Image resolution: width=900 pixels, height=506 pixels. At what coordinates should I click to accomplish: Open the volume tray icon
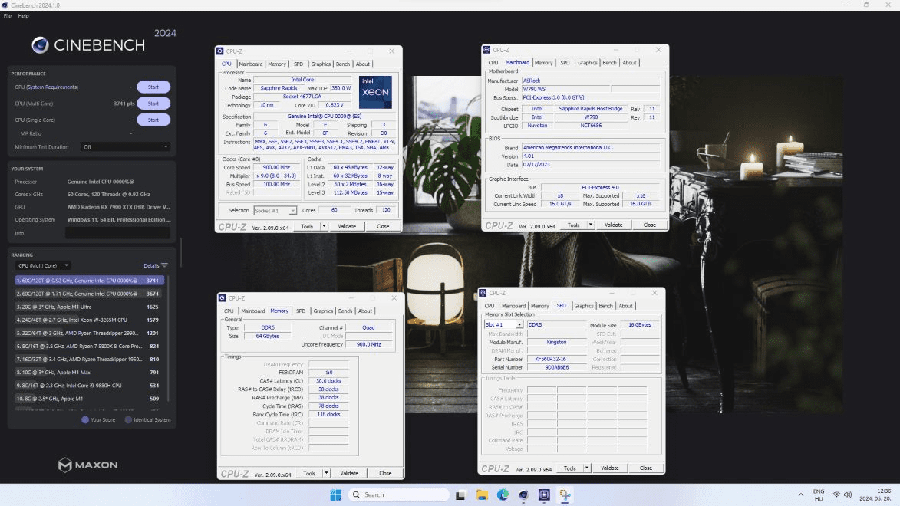(848, 495)
